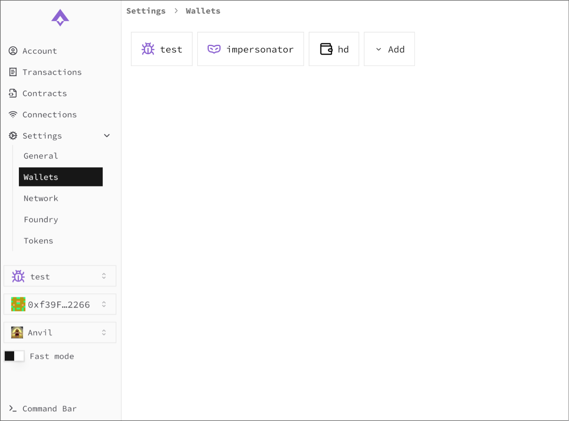
Task: Select the Wallets settings entry
Action: point(41,177)
